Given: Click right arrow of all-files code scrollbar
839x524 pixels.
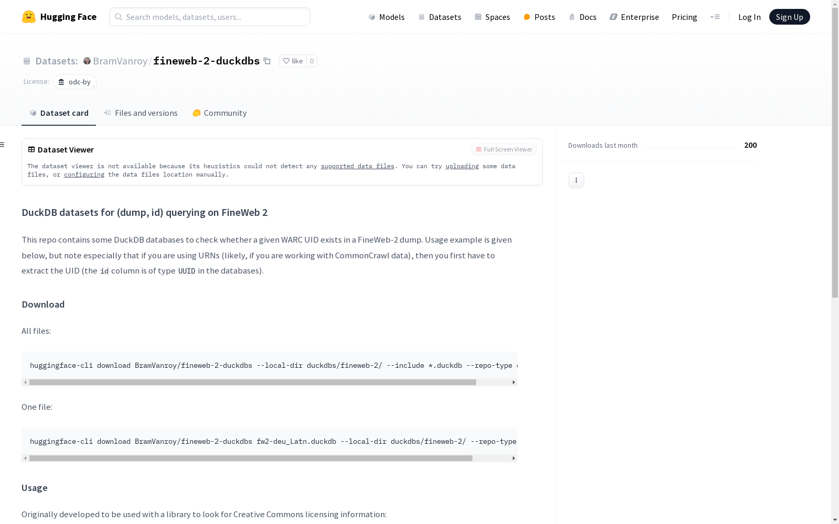Looking at the screenshot, I should tap(514, 382).
